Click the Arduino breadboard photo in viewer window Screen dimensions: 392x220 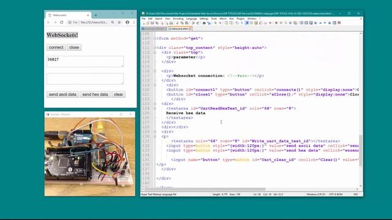(x=90, y=156)
